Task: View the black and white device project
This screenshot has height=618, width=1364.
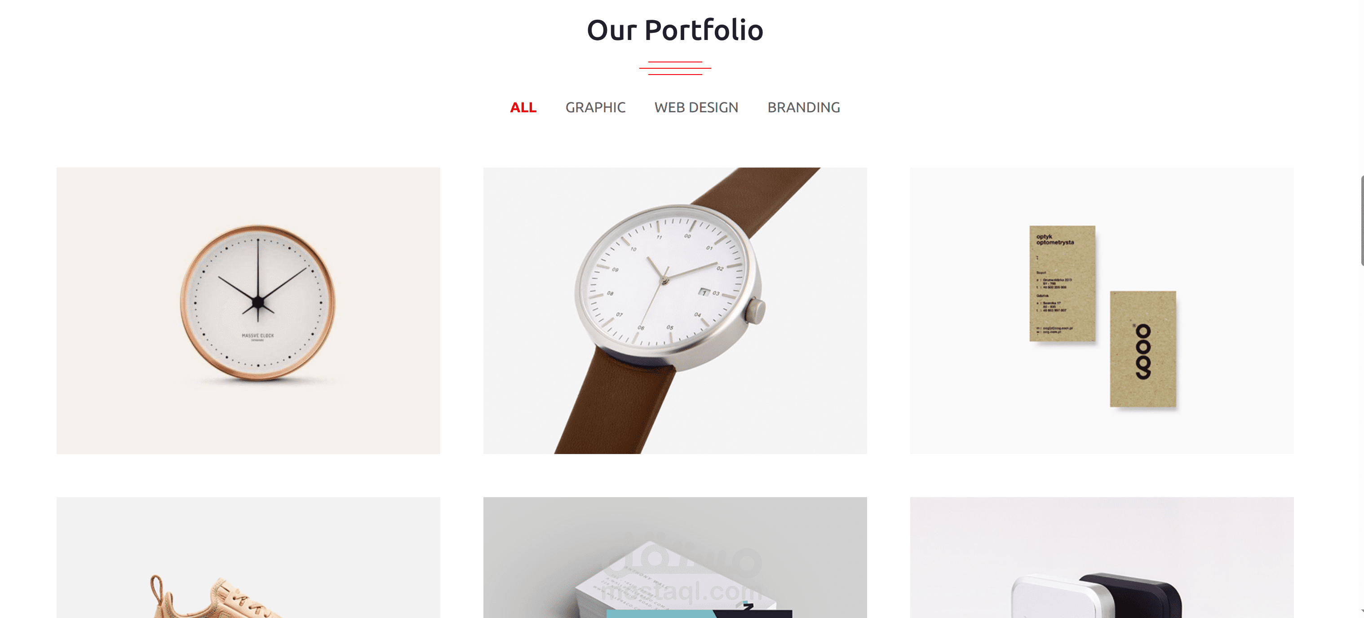Action: [x=1102, y=558]
